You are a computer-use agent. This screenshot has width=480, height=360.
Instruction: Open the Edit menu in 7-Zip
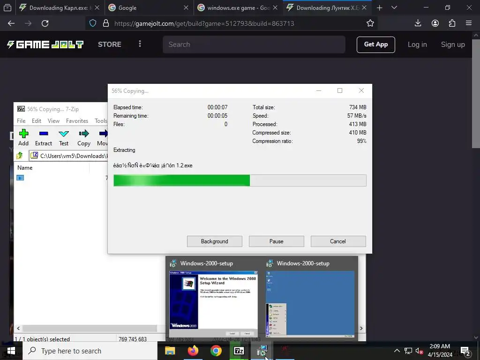37,121
